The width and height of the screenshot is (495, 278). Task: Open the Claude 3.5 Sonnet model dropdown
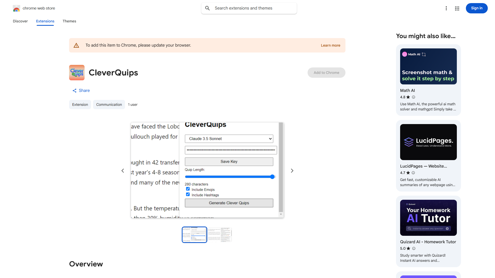coord(229,139)
